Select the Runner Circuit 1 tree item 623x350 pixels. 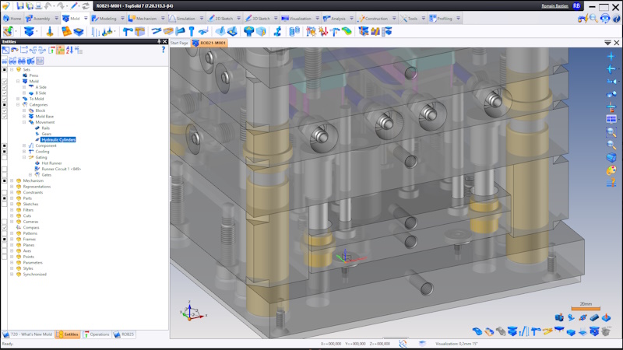pyautogui.click(x=62, y=169)
